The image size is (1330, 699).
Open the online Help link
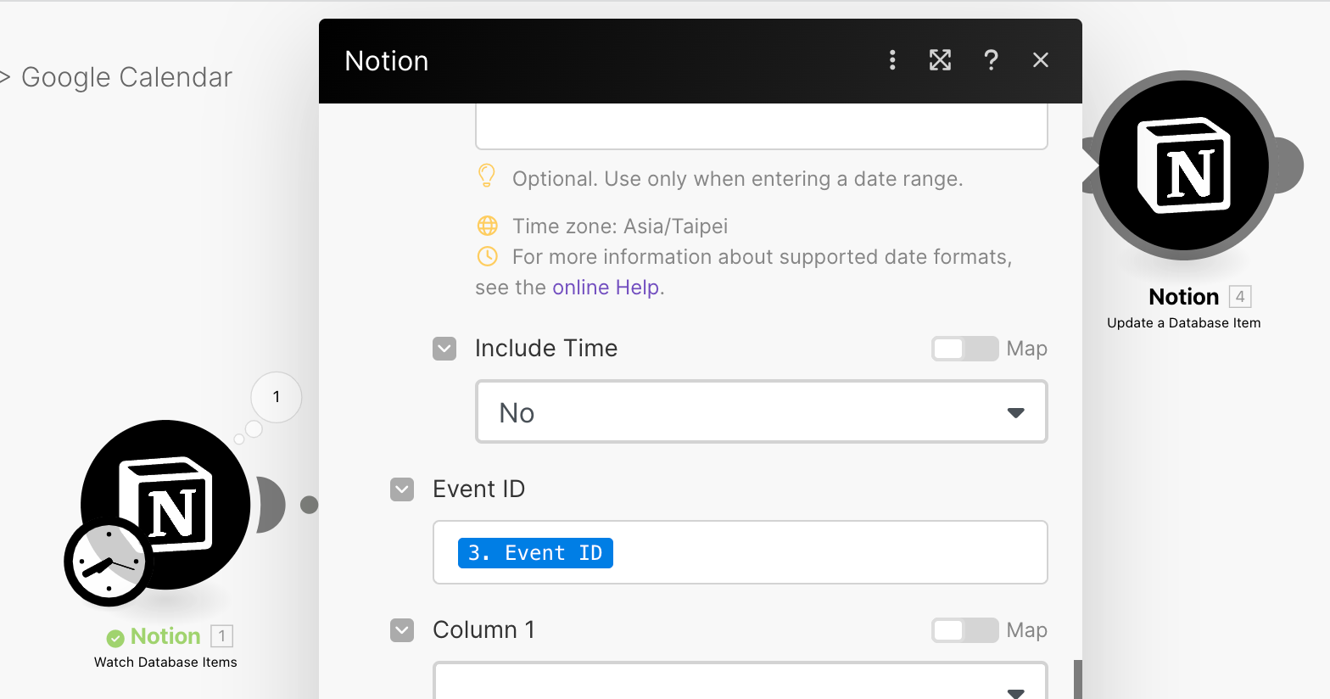(606, 288)
